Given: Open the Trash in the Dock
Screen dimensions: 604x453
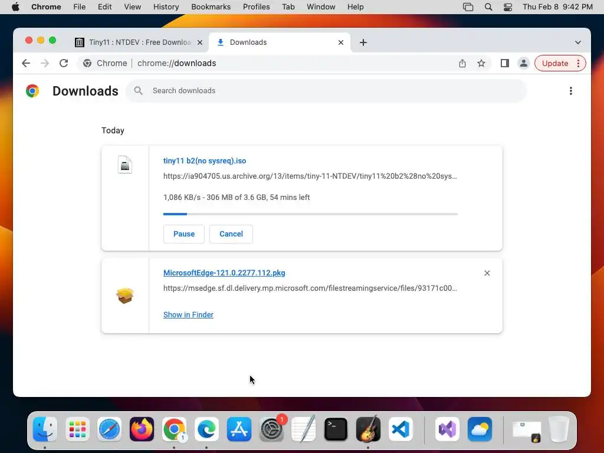Looking at the screenshot, I should 559,429.
